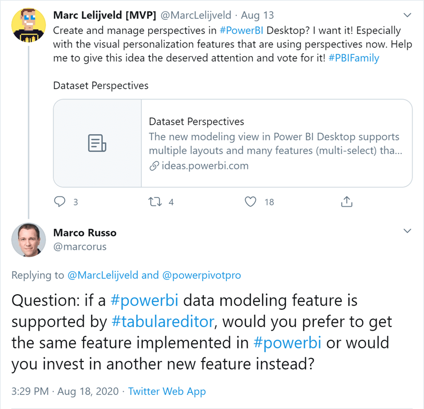This screenshot has height=409, width=424.
Task: Open the #PBIFamily hashtag
Action: (354, 58)
